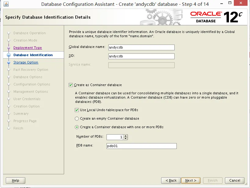Click the Database Options step label

[x=28, y=77]
